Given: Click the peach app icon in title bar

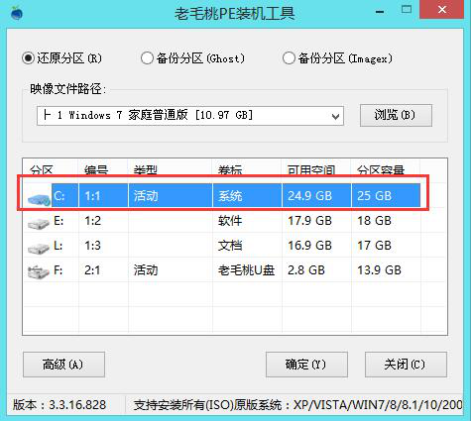Looking at the screenshot, I should click(x=17, y=13).
